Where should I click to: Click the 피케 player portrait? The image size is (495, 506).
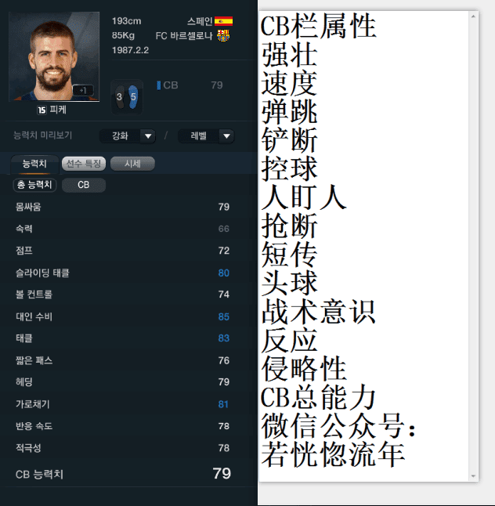[x=54, y=56]
